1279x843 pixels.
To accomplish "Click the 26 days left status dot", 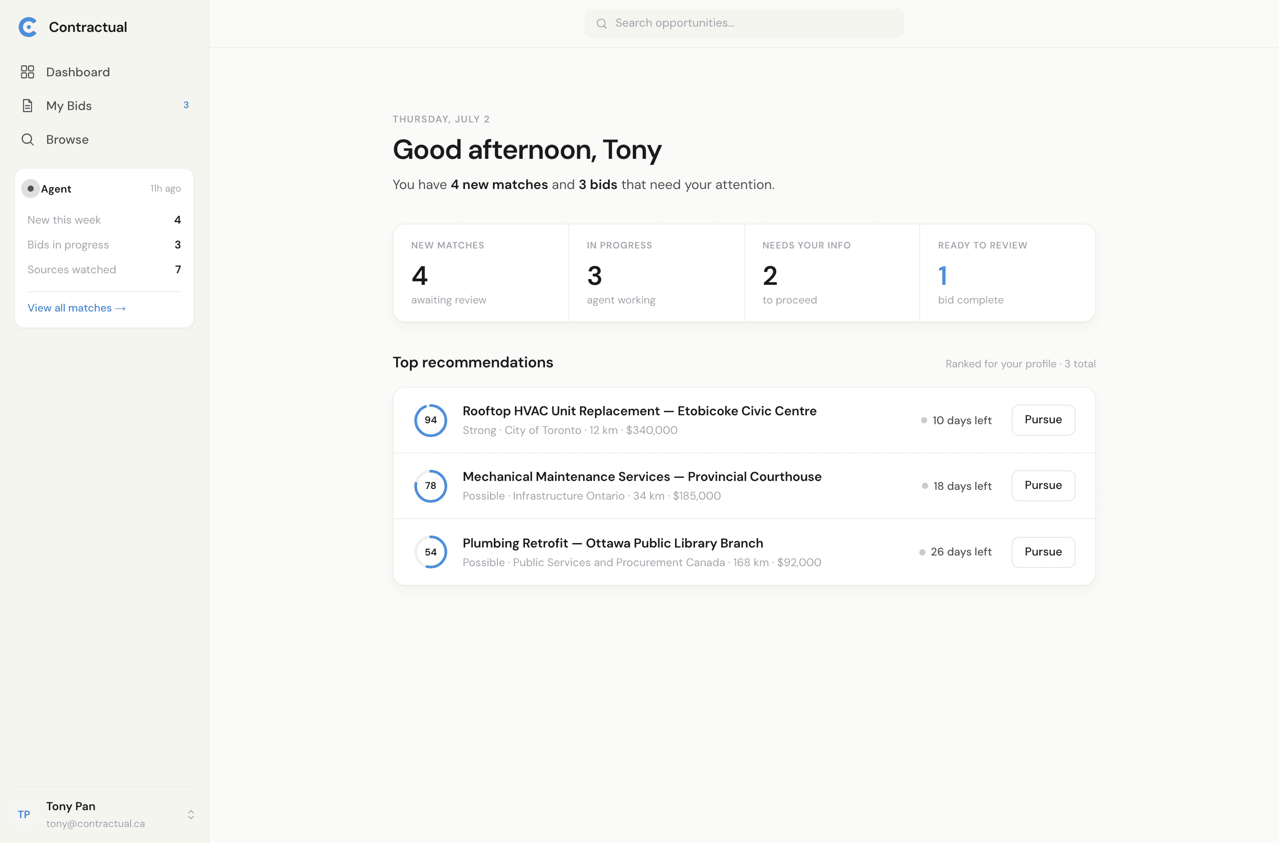I will pyautogui.click(x=922, y=552).
